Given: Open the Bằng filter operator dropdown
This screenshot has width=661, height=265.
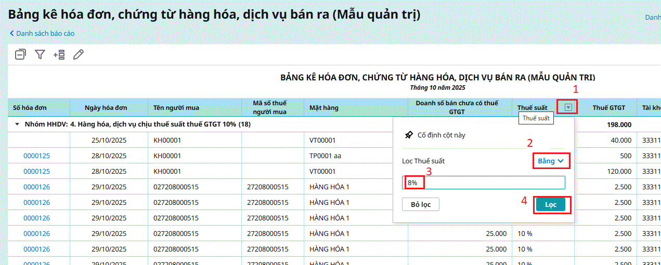Looking at the screenshot, I should (x=551, y=161).
